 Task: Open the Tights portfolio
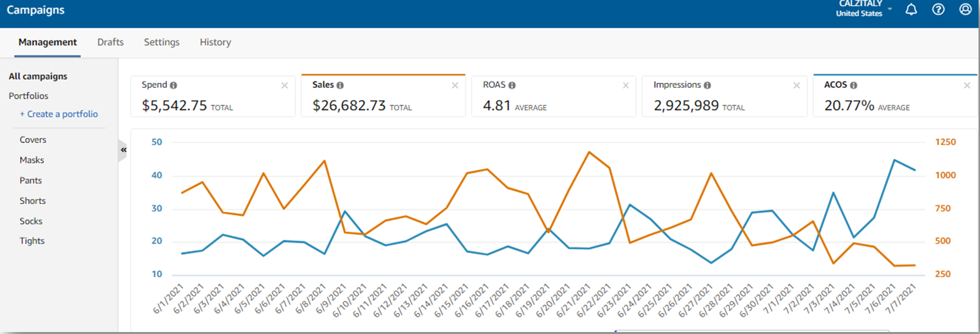32,241
